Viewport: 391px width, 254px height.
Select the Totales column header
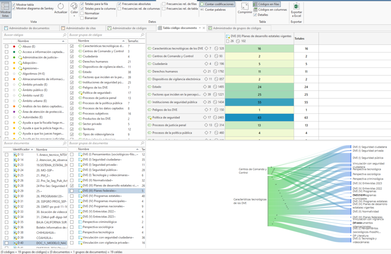(306, 38)
